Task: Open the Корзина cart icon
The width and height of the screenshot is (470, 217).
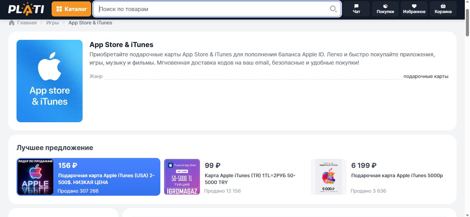Action: pos(443,9)
